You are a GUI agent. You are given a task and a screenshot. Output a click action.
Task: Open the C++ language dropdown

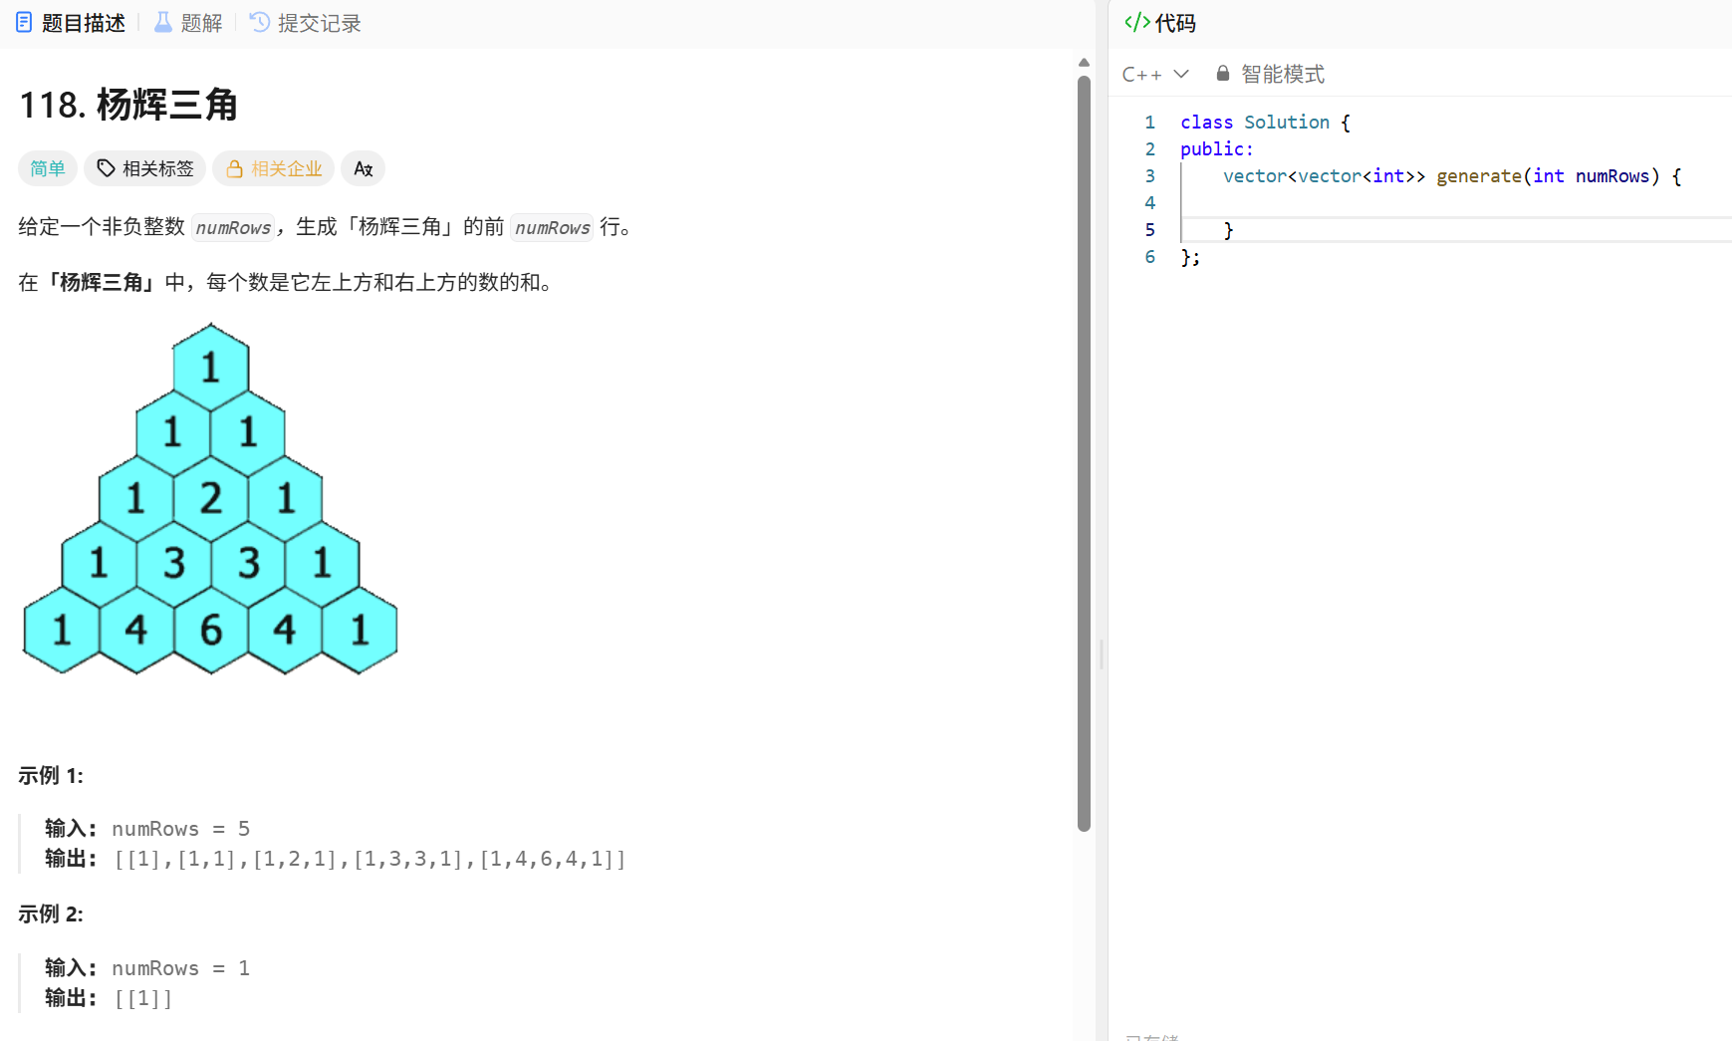pyautogui.click(x=1155, y=73)
